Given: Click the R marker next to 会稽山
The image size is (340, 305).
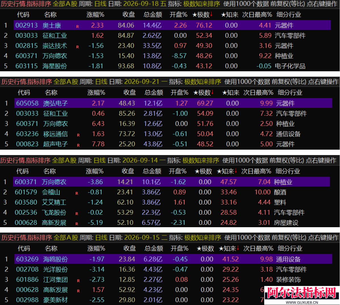Looking at the screenshot, I should point(77,193).
